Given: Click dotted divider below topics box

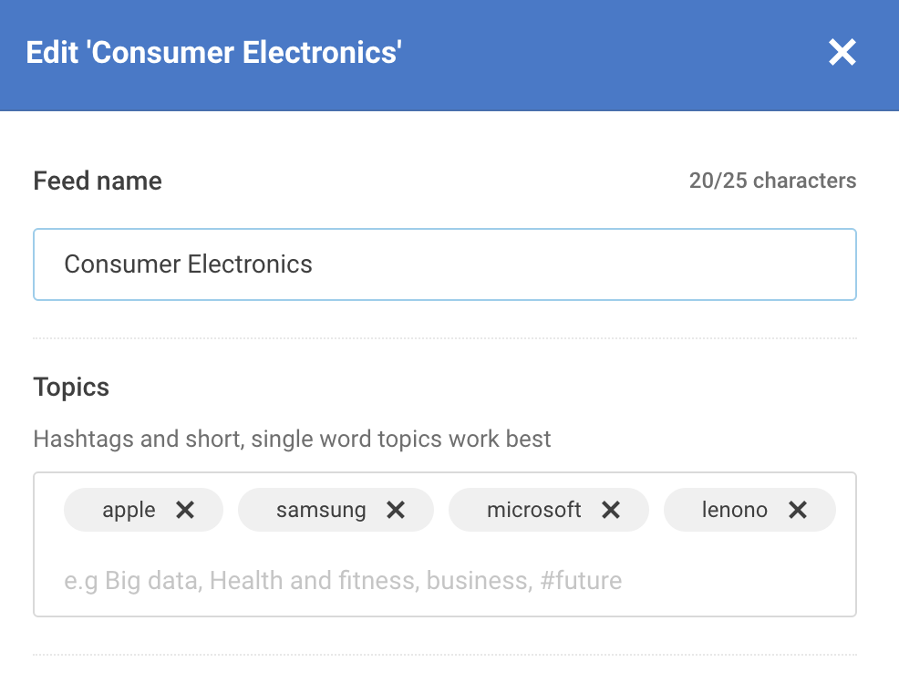Looking at the screenshot, I should [x=444, y=655].
